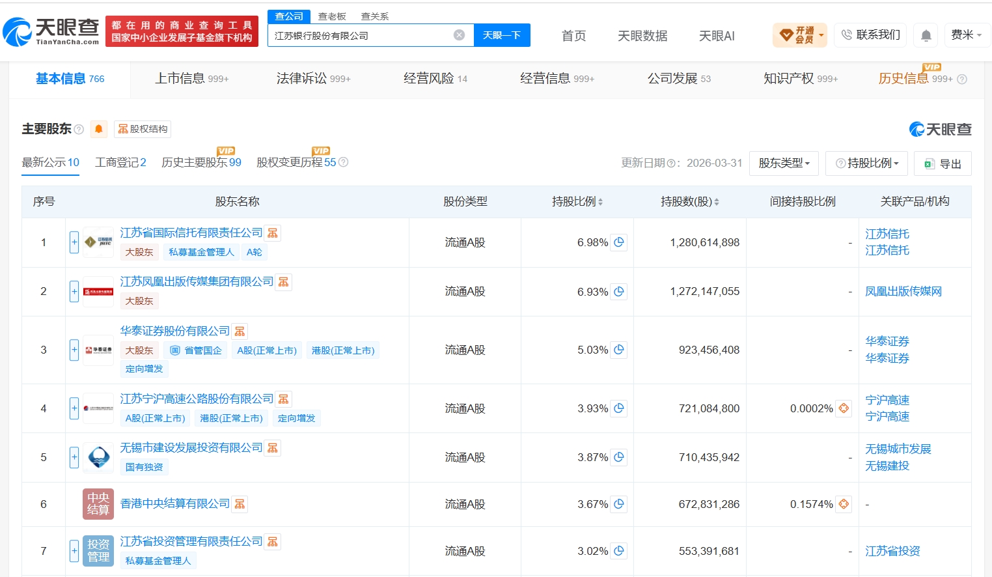Expand row 4 江苏宁沪高速 shareholder details
Screen dimensions: 992x577
(74, 408)
